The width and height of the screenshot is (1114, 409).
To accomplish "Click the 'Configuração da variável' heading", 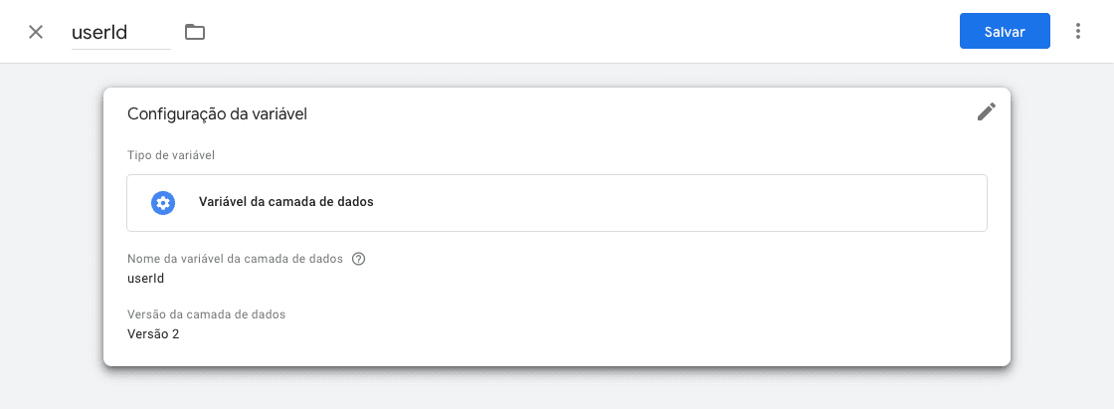I will (x=217, y=114).
